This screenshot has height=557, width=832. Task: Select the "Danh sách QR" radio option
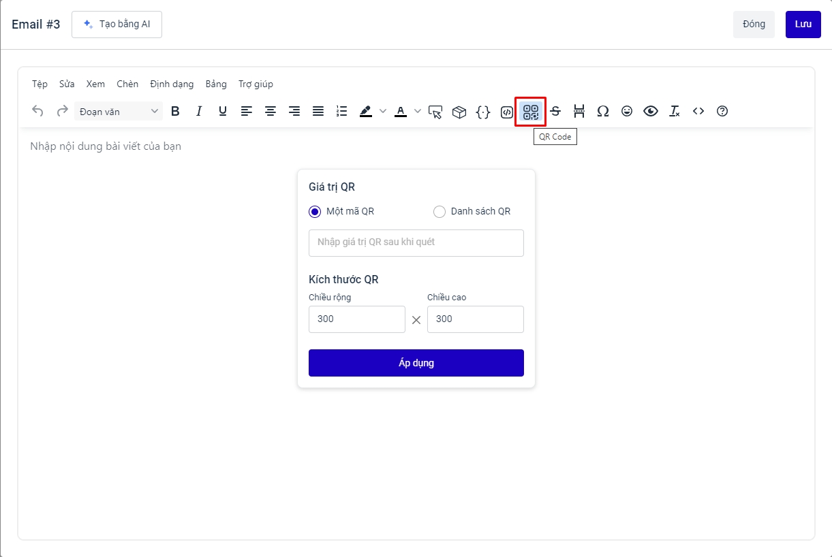tap(440, 212)
